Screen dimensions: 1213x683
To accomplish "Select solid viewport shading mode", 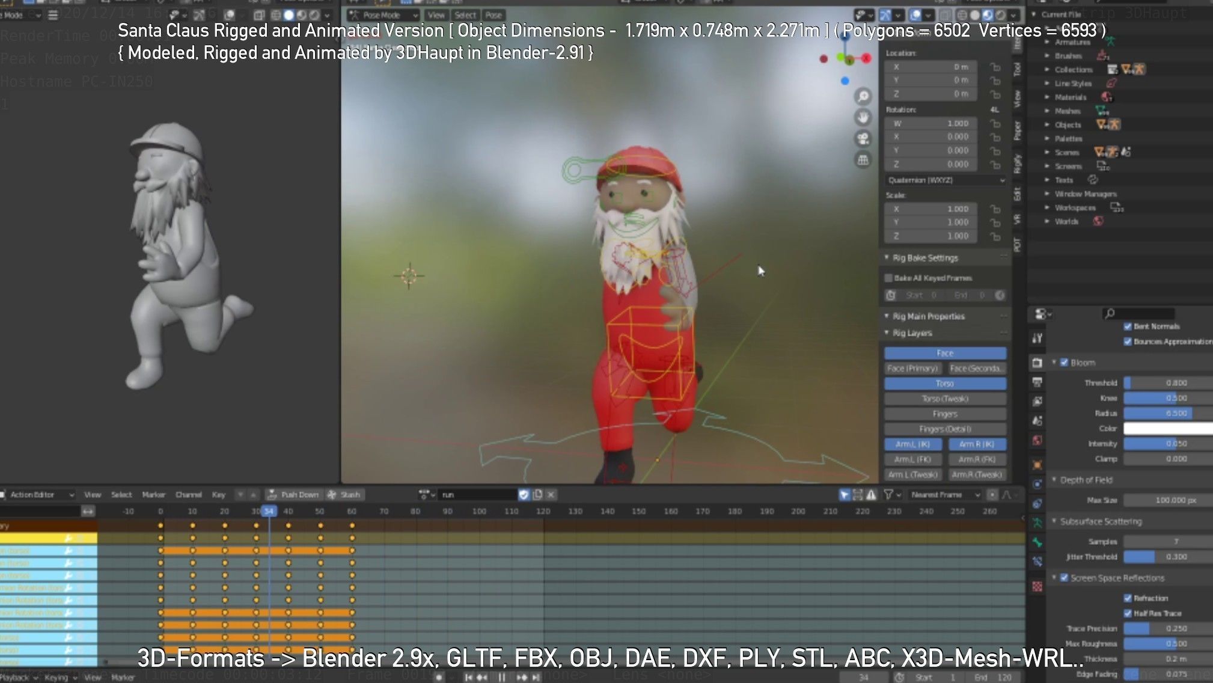I will (975, 15).
